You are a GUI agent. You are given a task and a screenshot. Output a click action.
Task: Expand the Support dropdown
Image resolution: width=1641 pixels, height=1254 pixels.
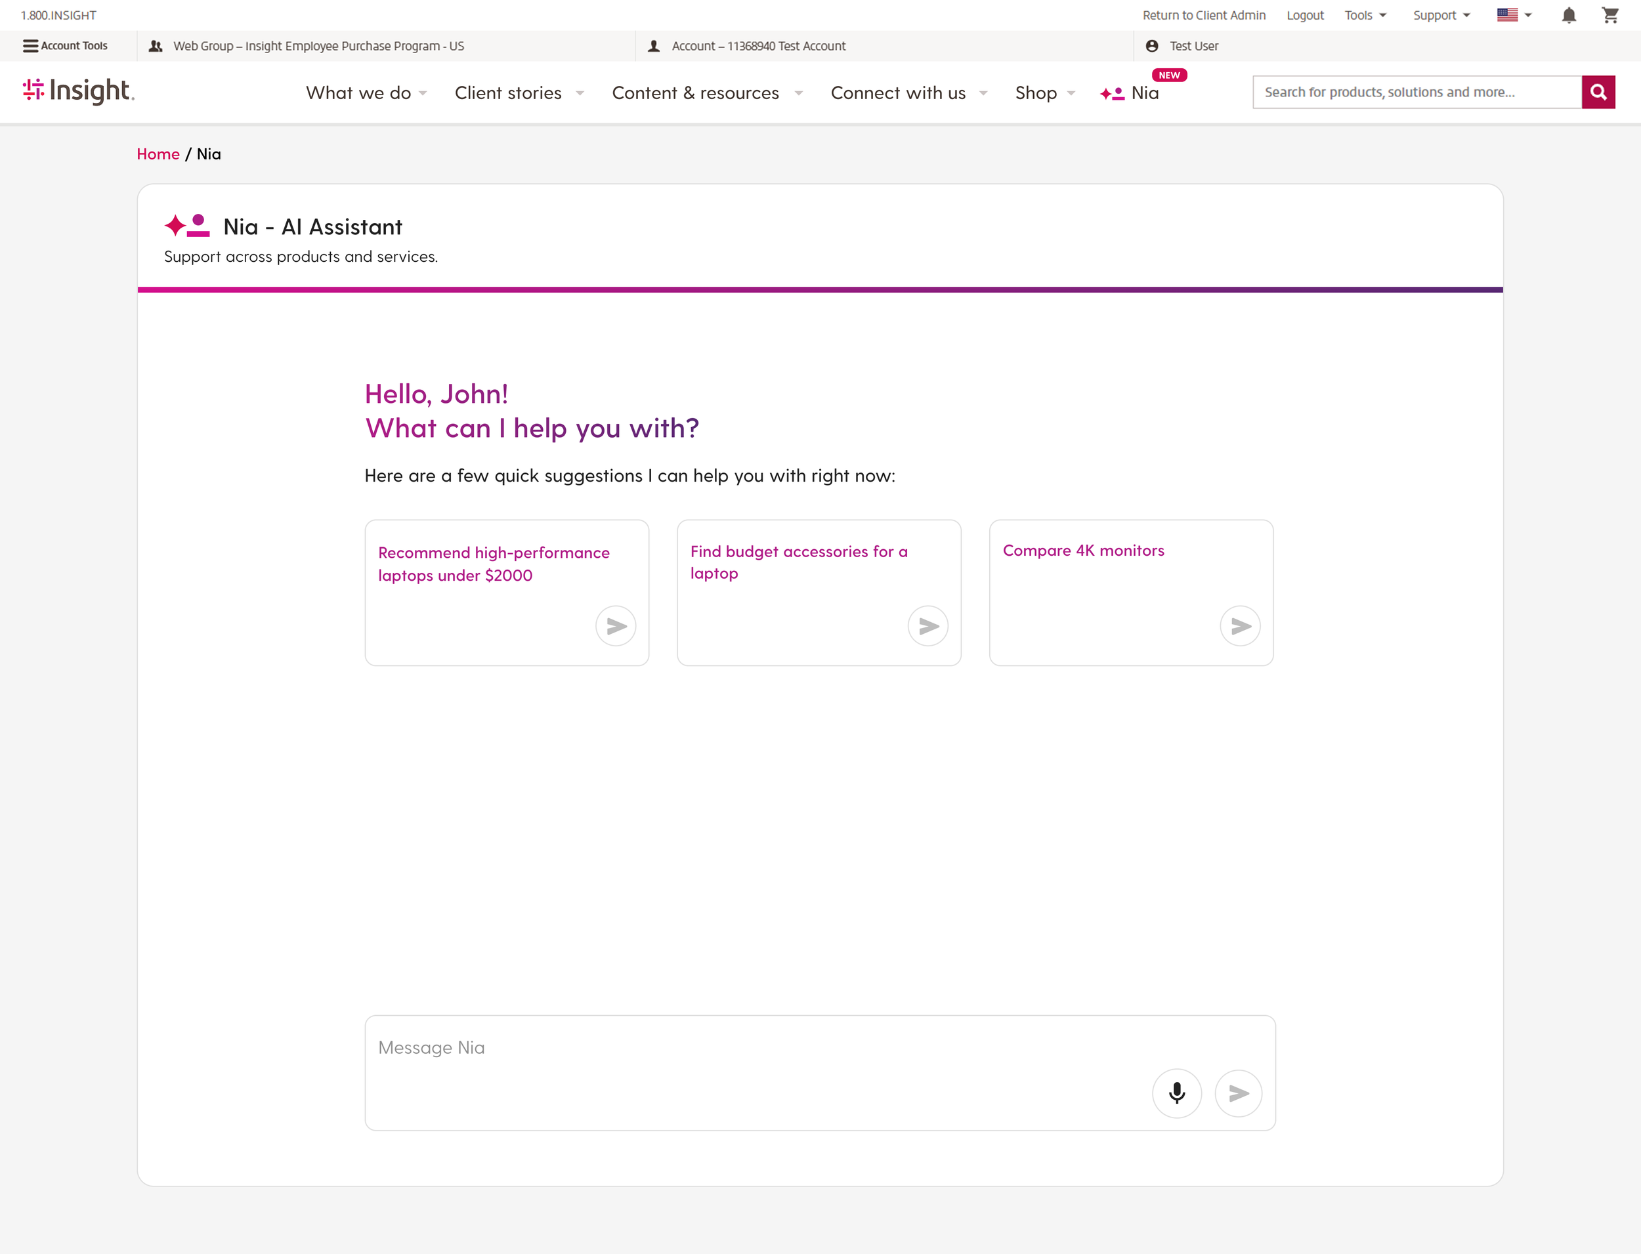click(1441, 16)
